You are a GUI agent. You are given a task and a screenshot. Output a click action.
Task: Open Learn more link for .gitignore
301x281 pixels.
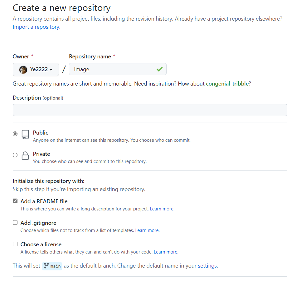(x=147, y=230)
